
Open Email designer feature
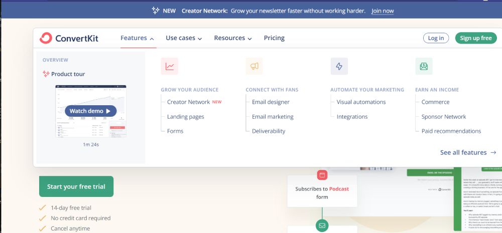tap(271, 102)
